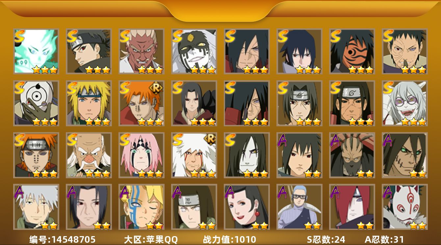
Task: Select the glowing cyan chakra-mode character portrait
Action: [36, 51]
